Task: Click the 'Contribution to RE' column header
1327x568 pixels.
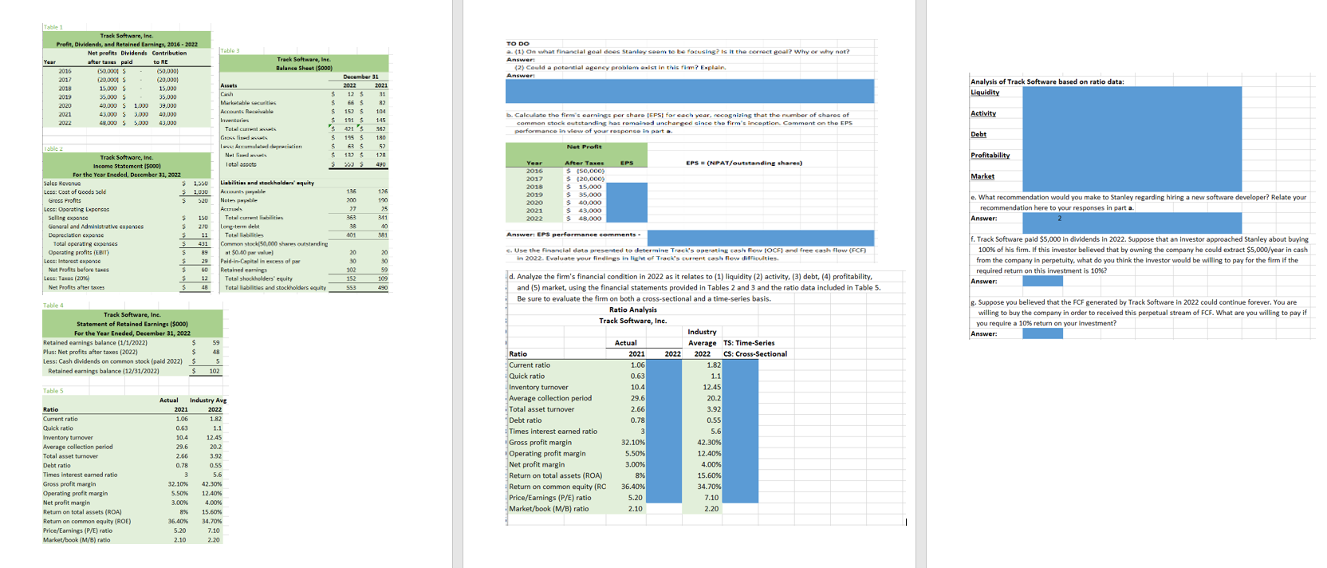Action: (169, 57)
